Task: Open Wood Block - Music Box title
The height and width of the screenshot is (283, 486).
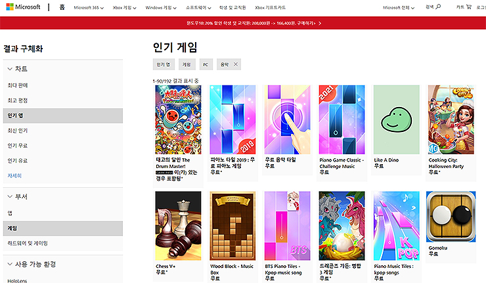Action: point(232,269)
